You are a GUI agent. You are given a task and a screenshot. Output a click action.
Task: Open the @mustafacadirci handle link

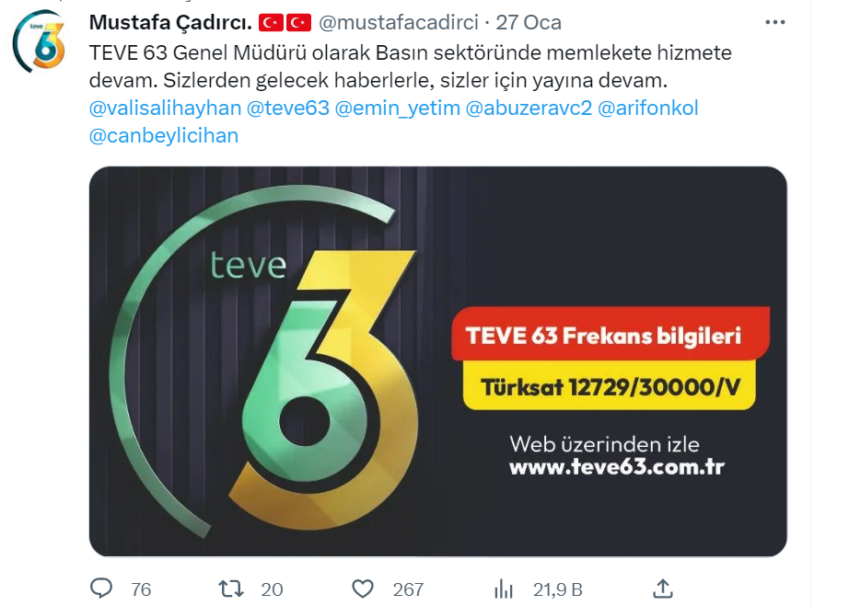click(x=399, y=22)
